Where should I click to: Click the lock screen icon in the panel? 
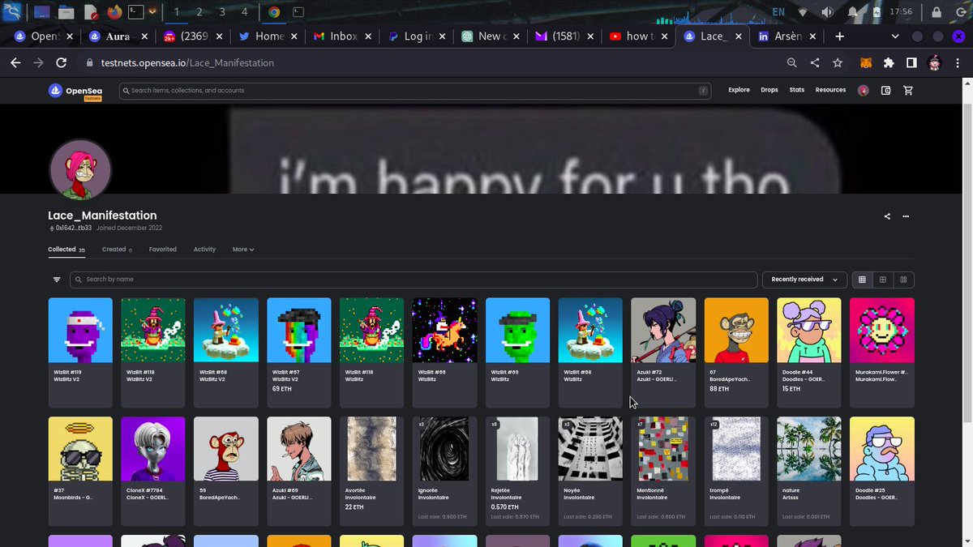click(x=935, y=12)
